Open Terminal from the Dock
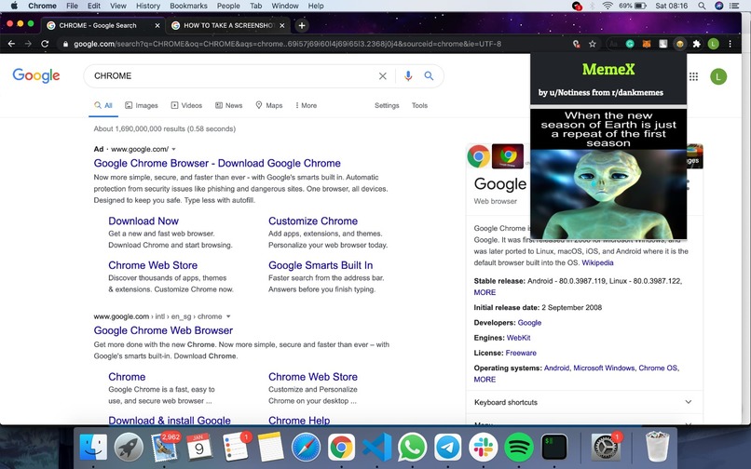 click(x=554, y=448)
